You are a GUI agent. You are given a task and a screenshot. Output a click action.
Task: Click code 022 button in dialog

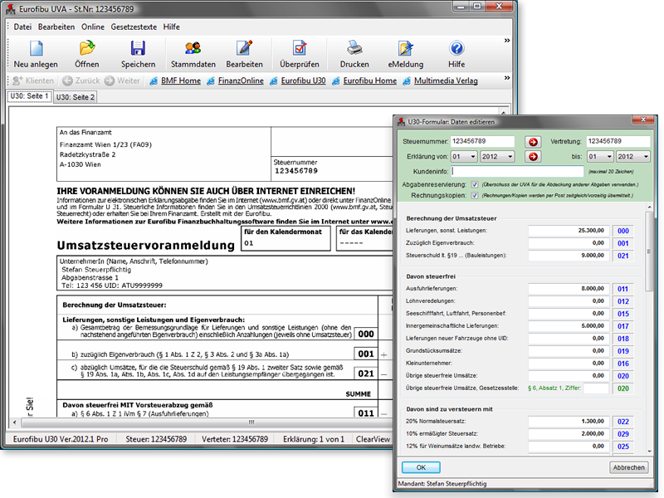click(623, 422)
